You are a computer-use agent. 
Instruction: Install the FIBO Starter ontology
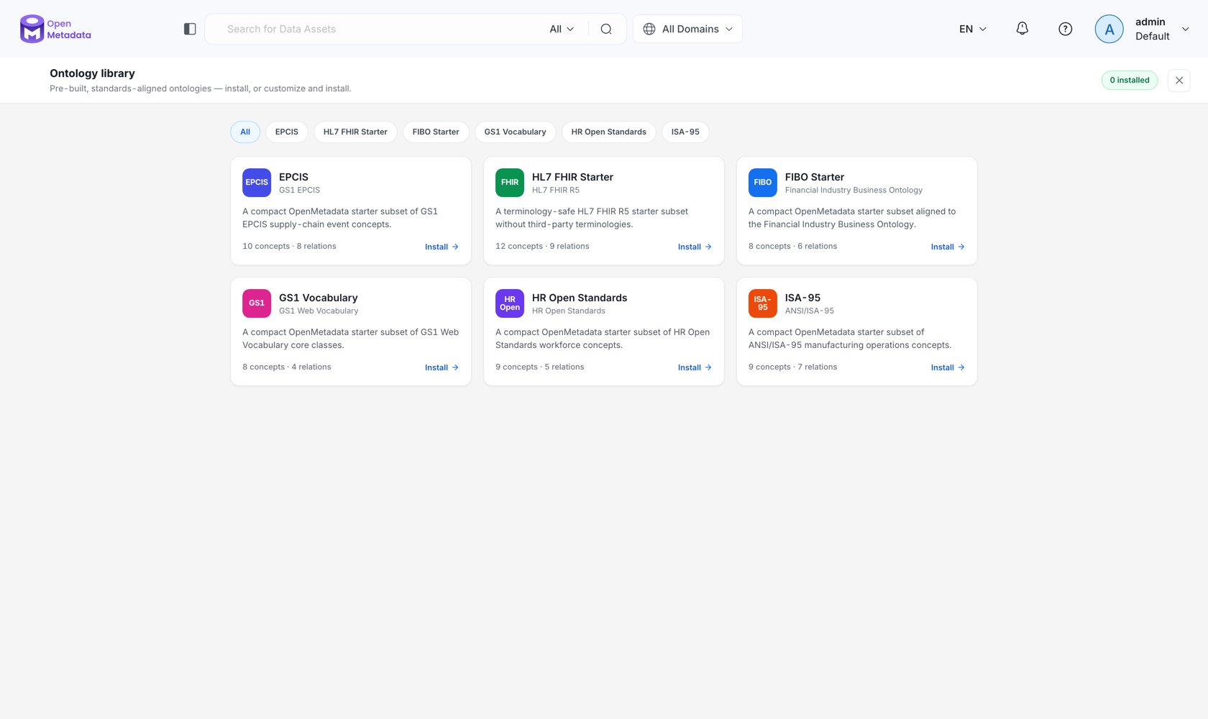[948, 247]
